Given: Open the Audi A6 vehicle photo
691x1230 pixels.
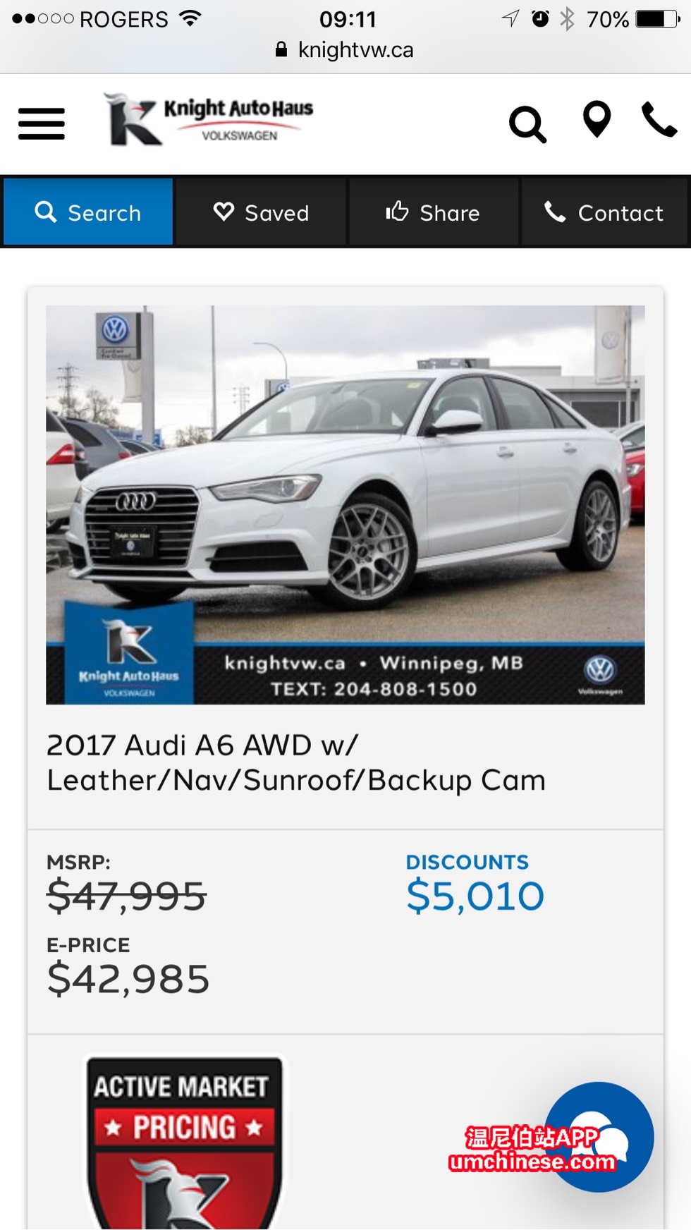Looking at the screenshot, I should [x=345, y=505].
